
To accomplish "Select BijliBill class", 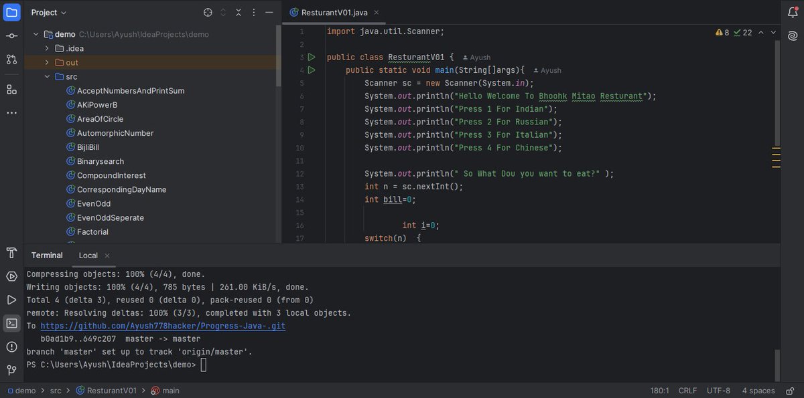I will [x=82, y=147].
